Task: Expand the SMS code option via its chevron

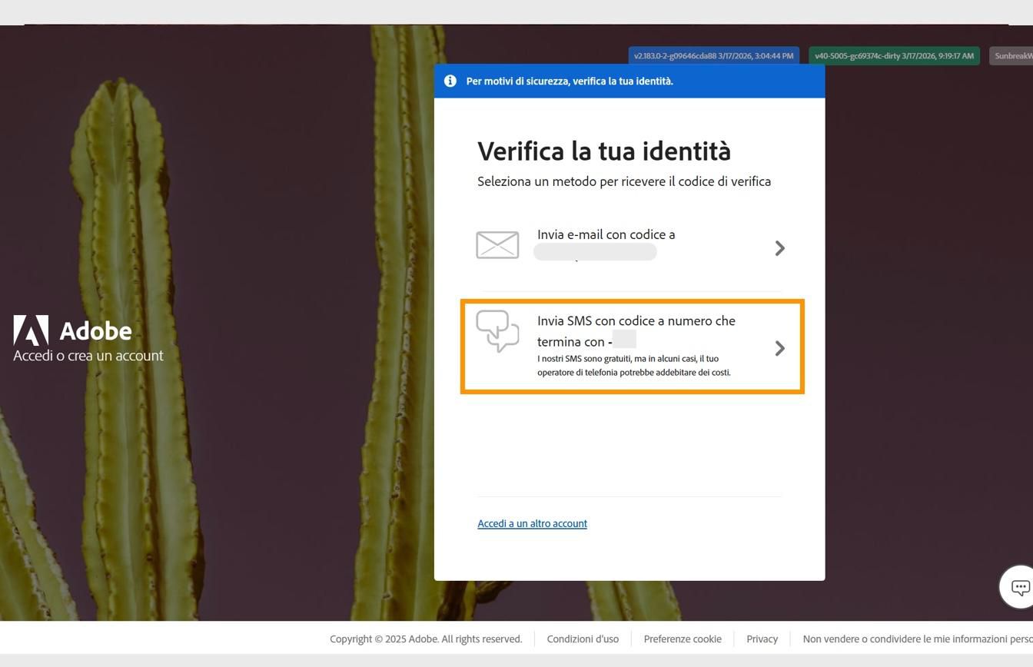Action: tap(779, 348)
